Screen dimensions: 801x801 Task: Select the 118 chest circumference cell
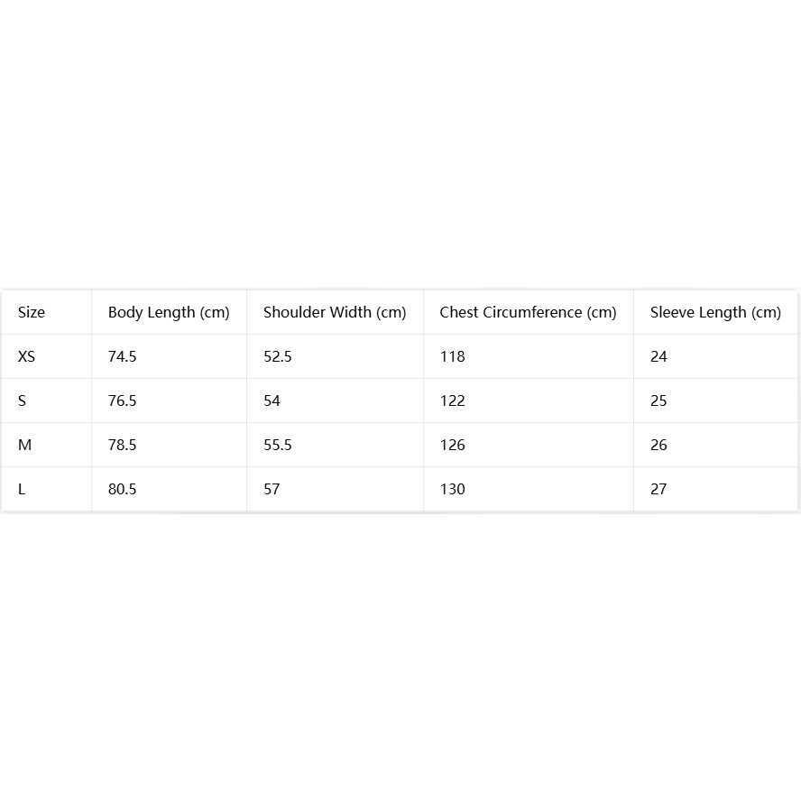point(452,356)
